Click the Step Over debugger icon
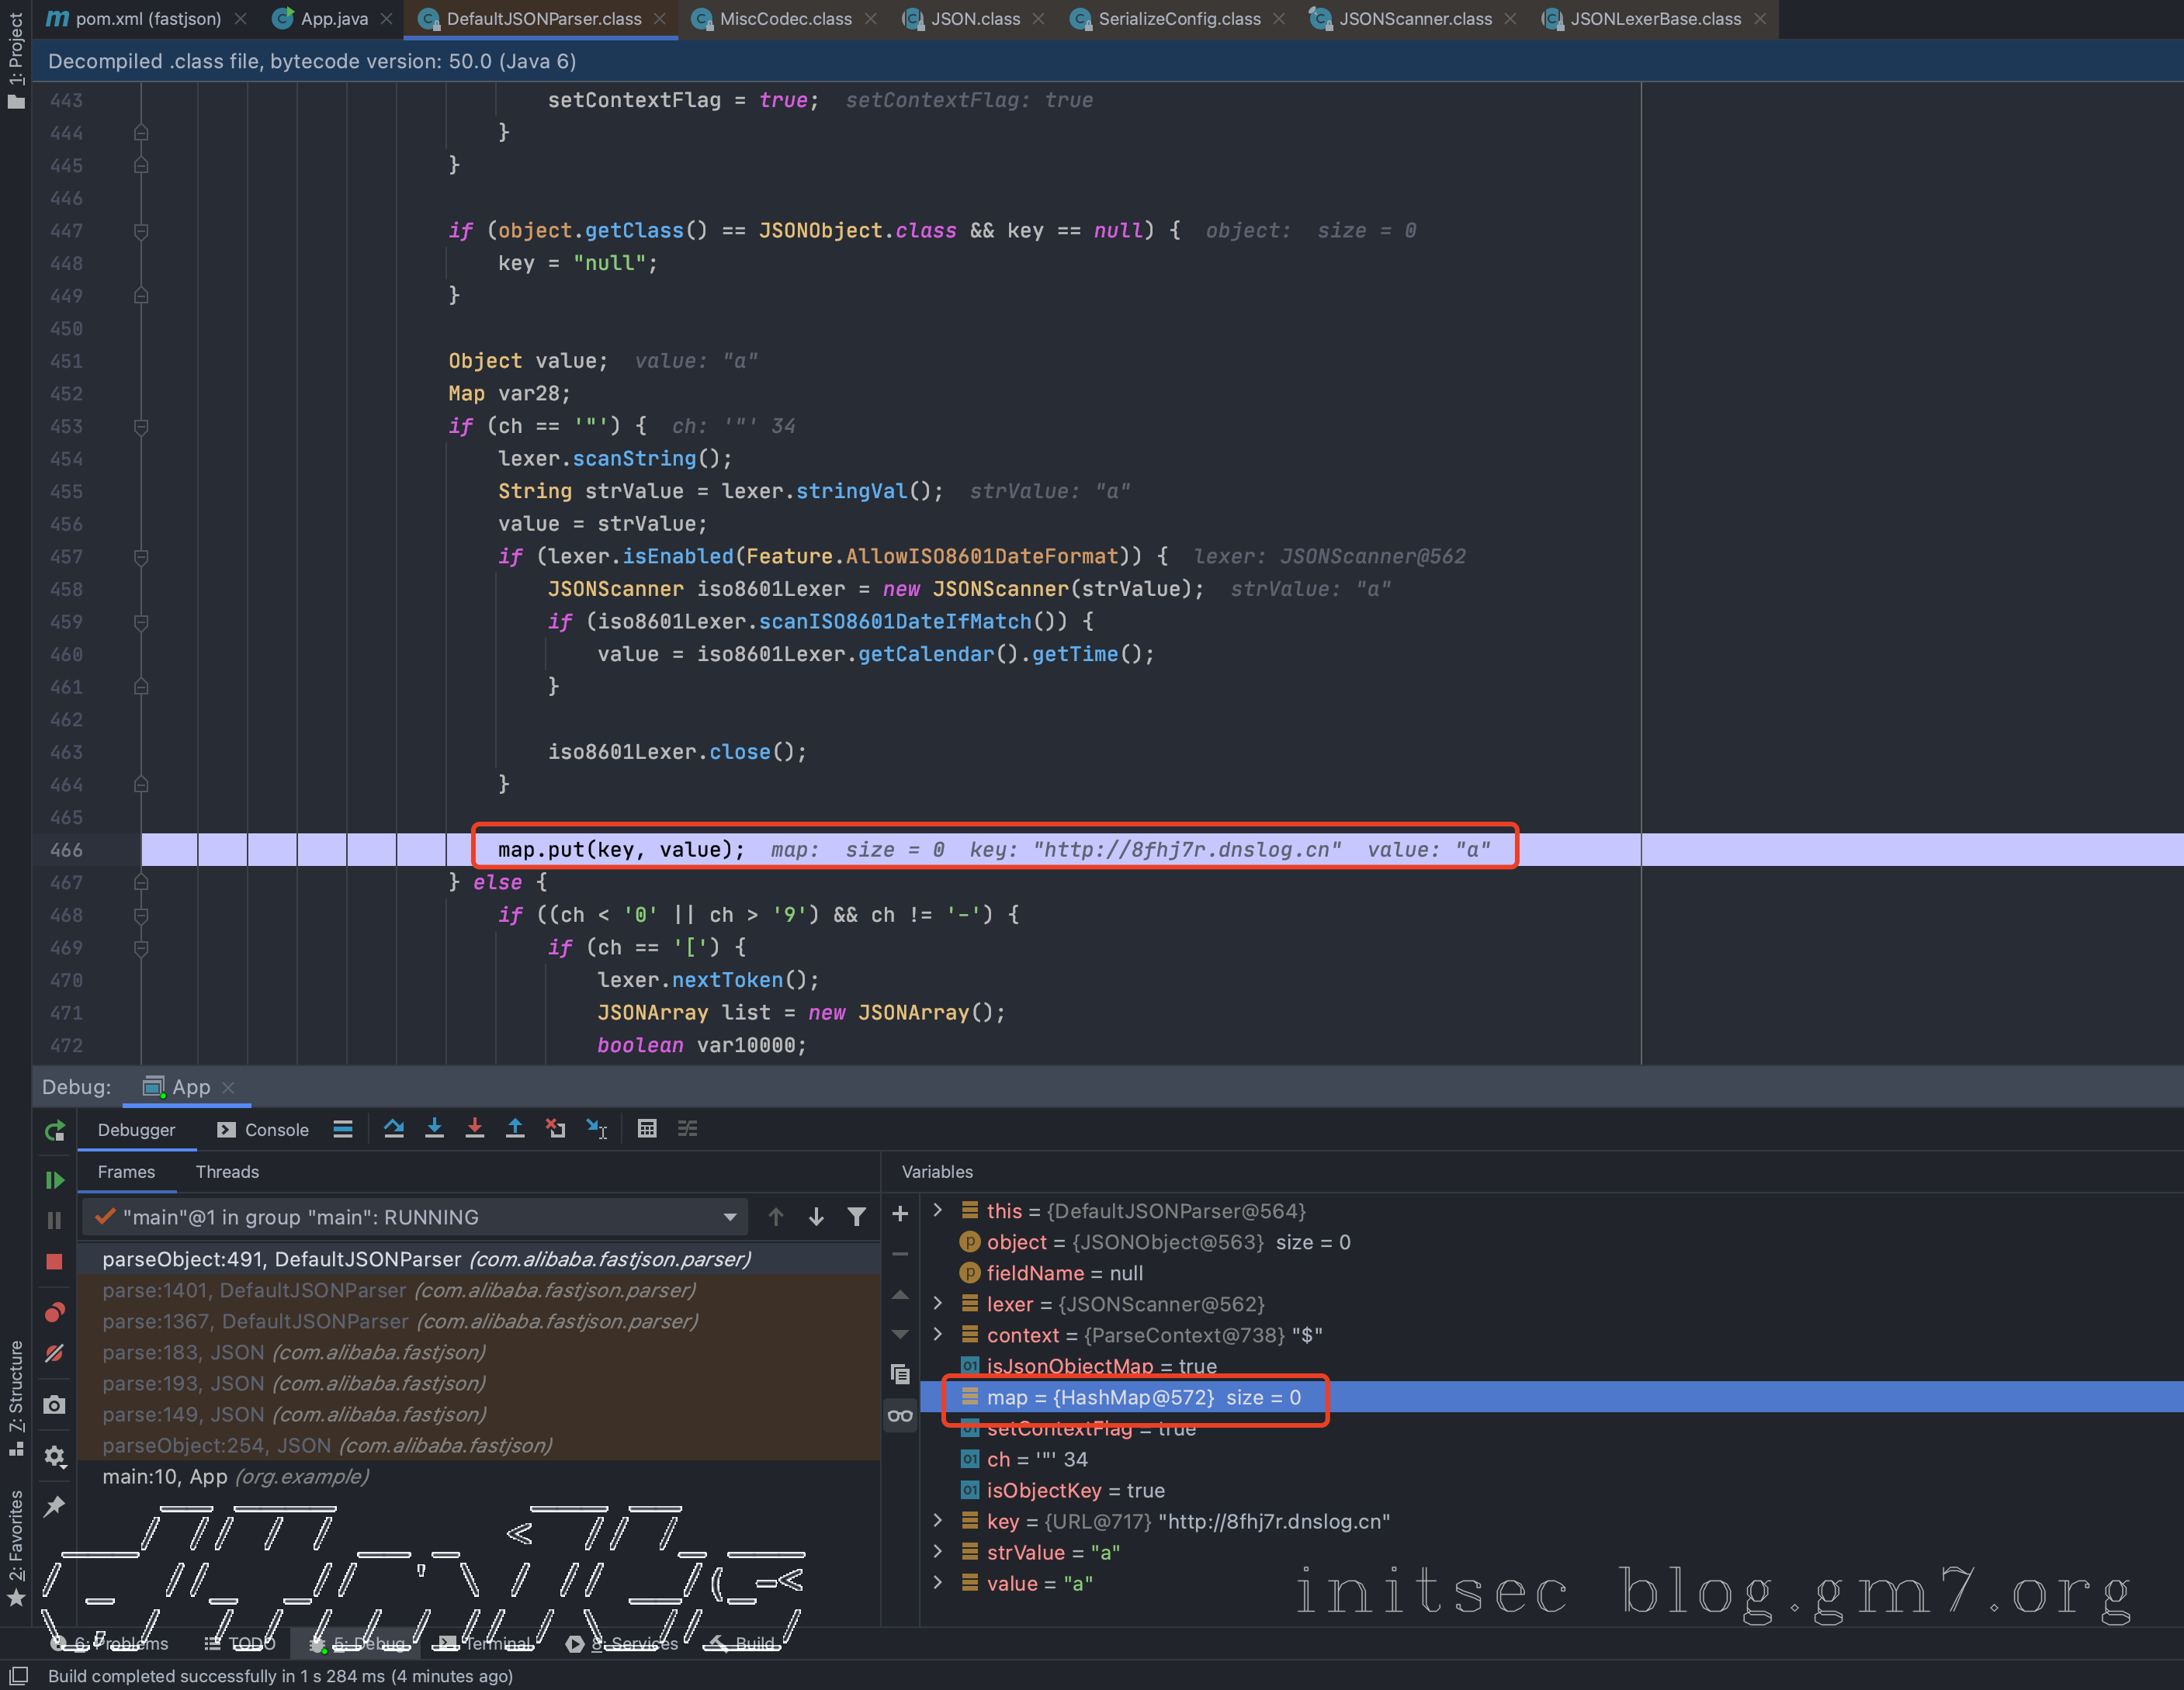 (x=394, y=1129)
